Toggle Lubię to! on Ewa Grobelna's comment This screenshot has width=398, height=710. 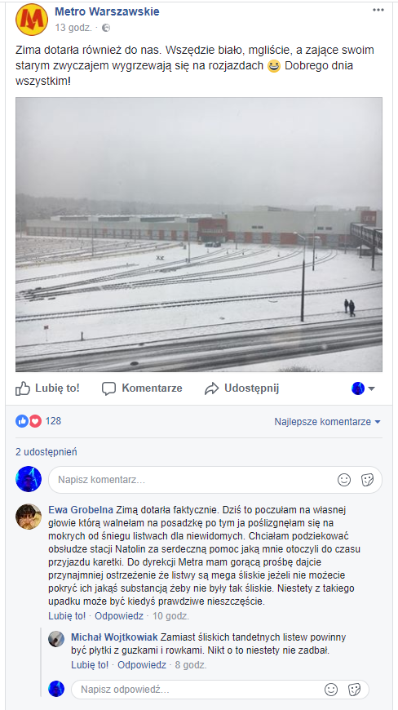[x=67, y=616]
